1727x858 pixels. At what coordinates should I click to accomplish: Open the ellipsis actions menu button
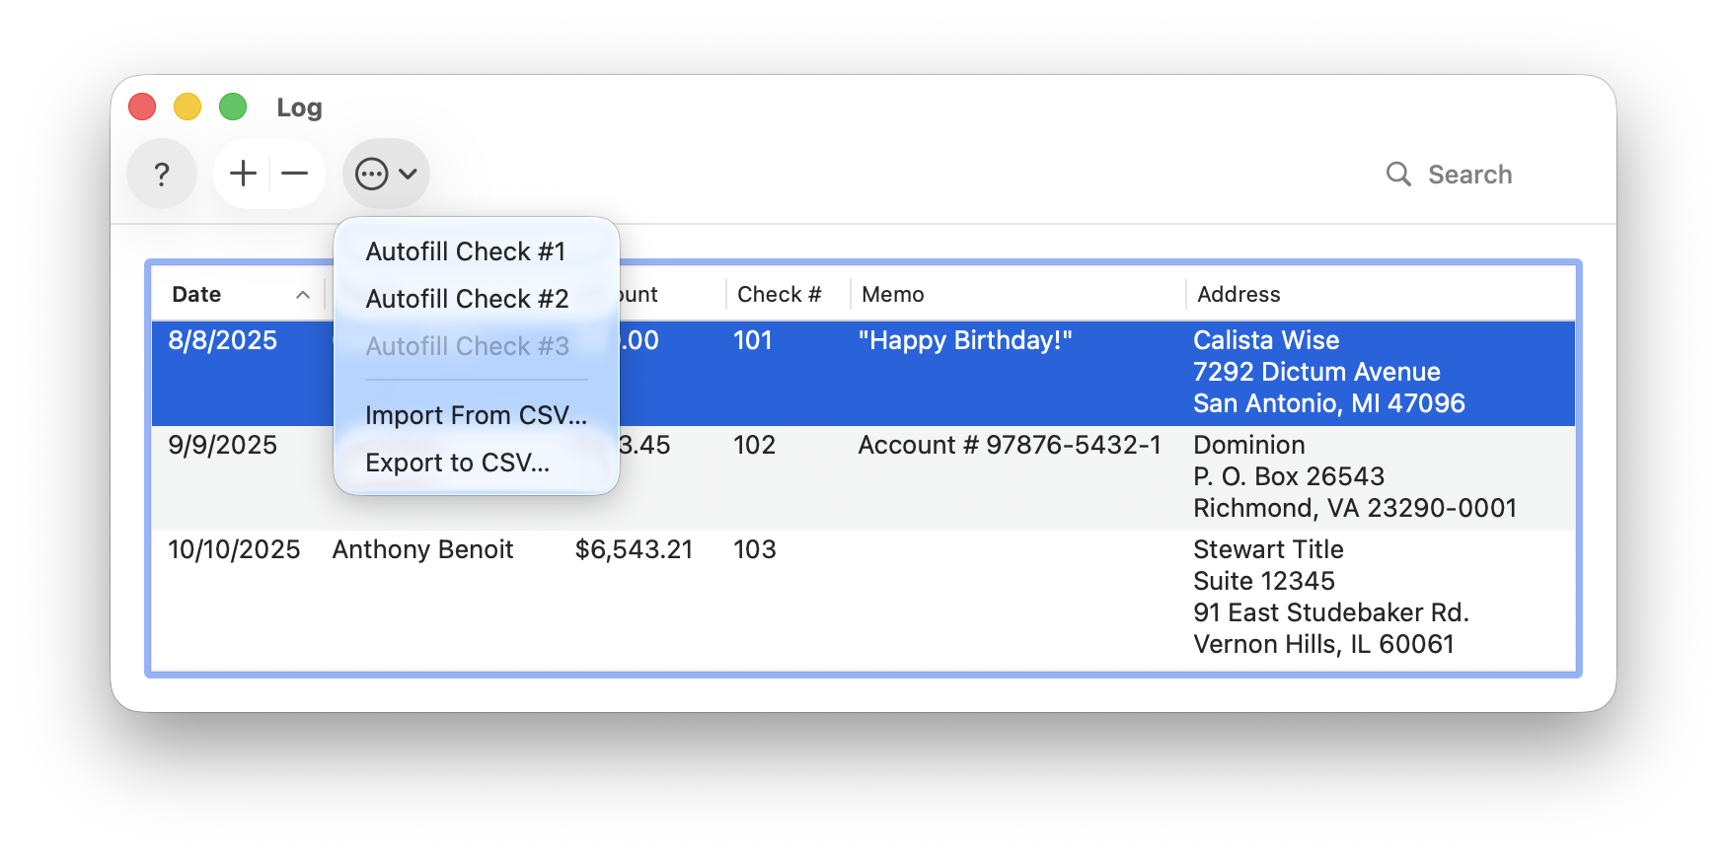coord(385,175)
